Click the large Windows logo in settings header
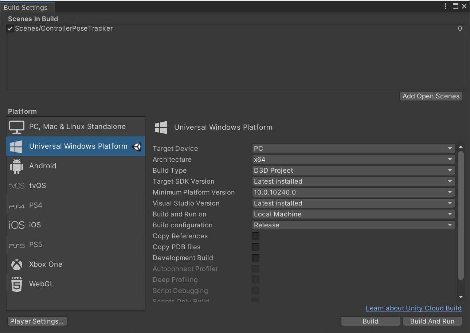 [161, 128]
